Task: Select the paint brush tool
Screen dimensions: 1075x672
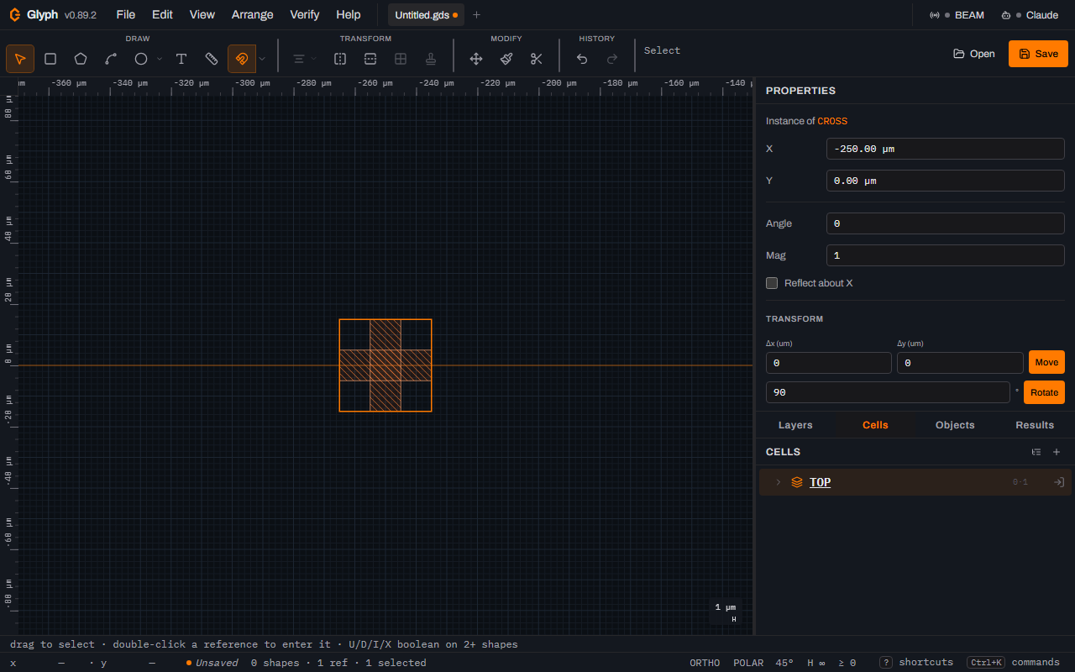Action: [506, 59]
